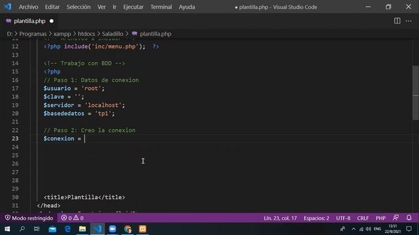Open the Archivo menu
This screenshot has height=235, width=419.
point(28,7)
